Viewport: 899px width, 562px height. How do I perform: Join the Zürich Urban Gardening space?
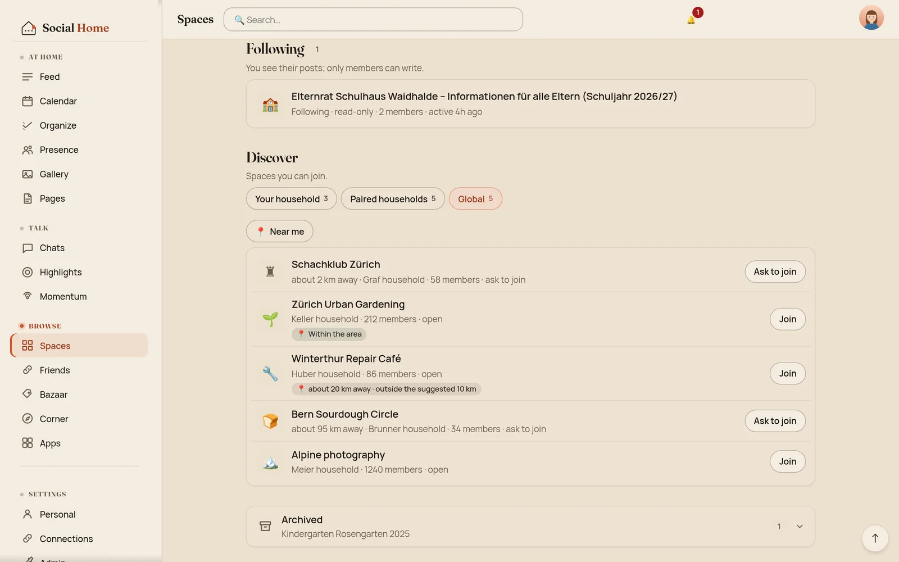[x=787, y=319]
